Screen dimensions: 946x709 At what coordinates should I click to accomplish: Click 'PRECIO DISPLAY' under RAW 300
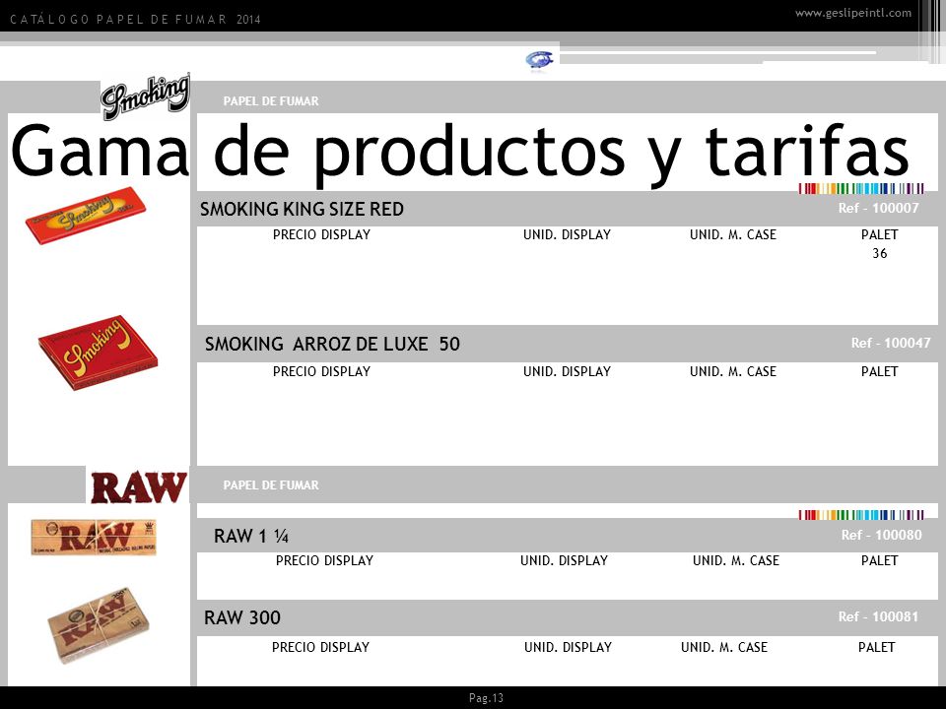pyautogui.click(x=320, y=648)
